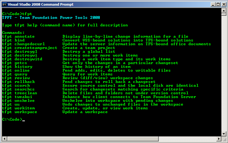Click the 'tfpt rollback' command text
The width and height of the screenshot is (228, 143).
pyautogui.click(x=18, y=82)
